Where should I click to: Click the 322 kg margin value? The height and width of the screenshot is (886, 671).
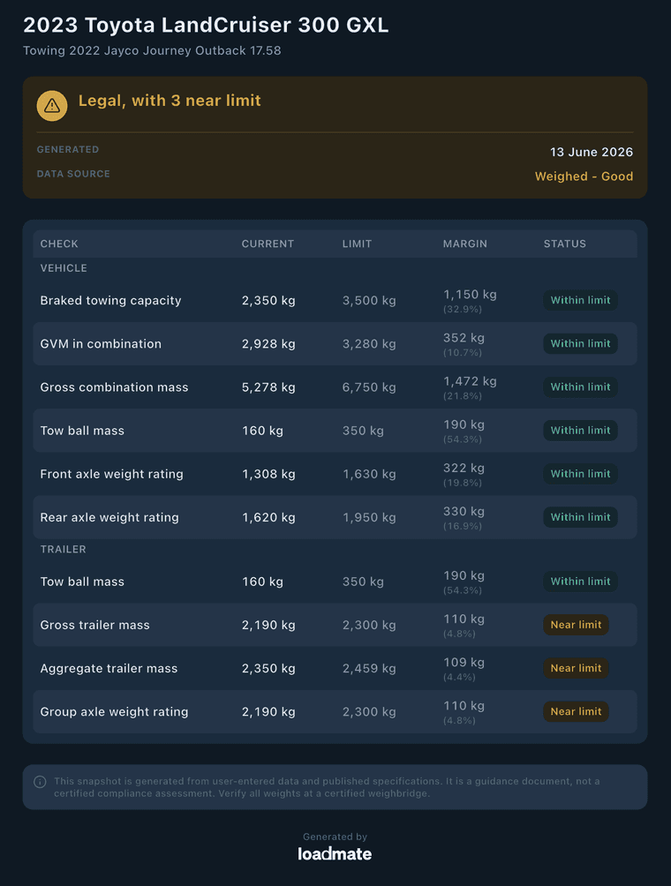tap(464, 468)
